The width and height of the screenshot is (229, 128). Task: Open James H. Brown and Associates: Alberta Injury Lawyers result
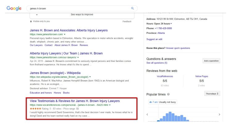pos(69,30)
